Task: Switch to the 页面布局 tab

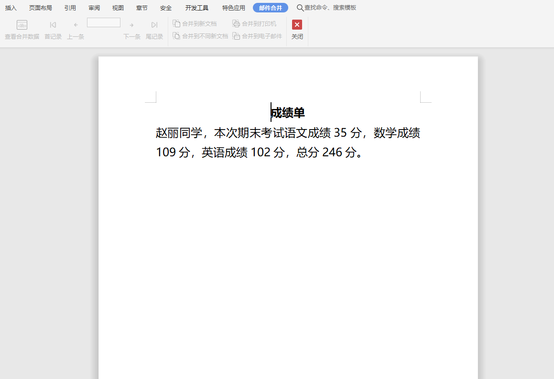Action: pos(41,8)
